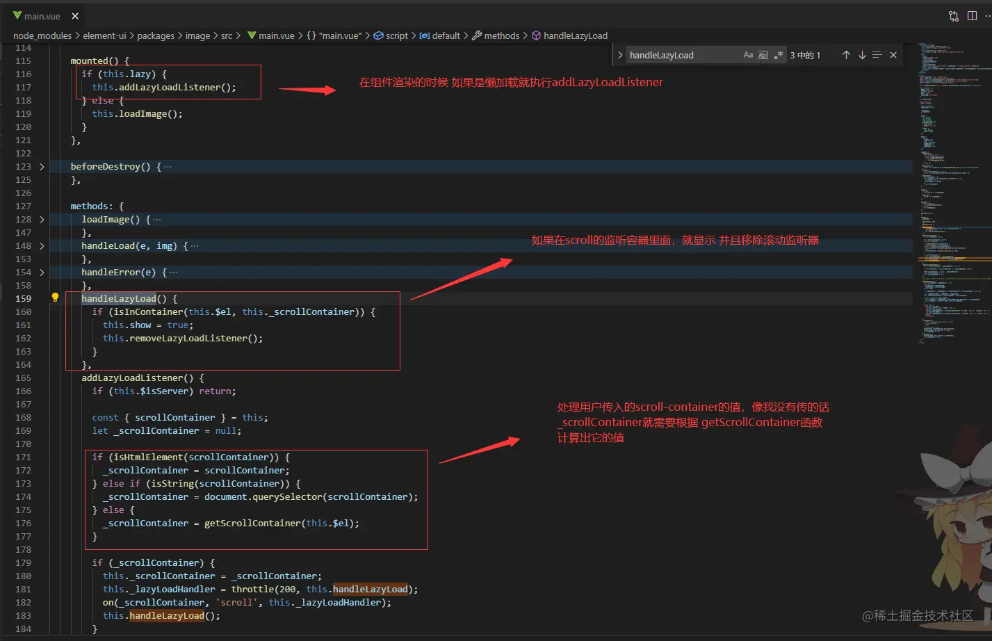This screenshot has width=992, height=641.
Task: Open more editor actions menu
Action: point(988,16)
